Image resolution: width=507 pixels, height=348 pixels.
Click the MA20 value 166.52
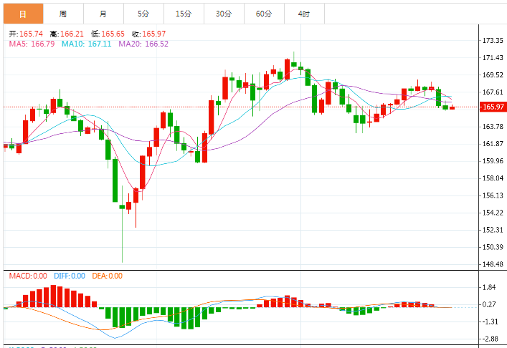point(156,44)
